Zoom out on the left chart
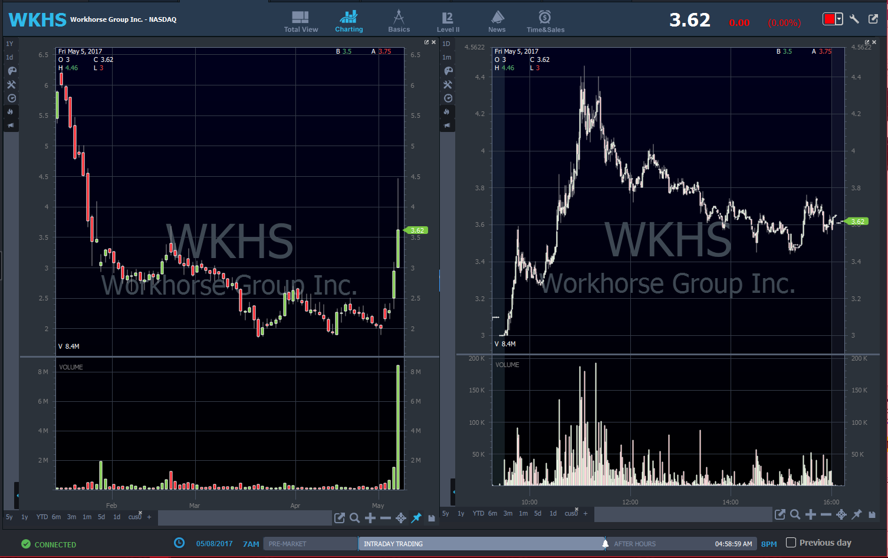This screenshot has height=558, width=888. tap(386, 518)
